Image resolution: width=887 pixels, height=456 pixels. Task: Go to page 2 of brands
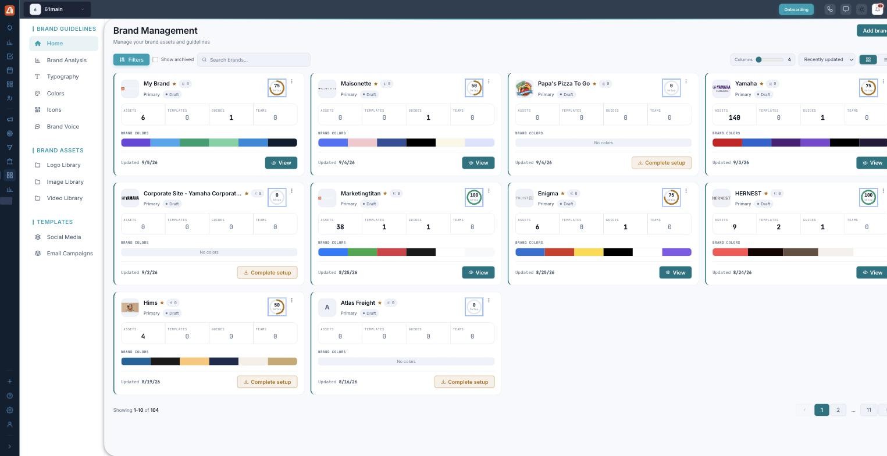838,410
